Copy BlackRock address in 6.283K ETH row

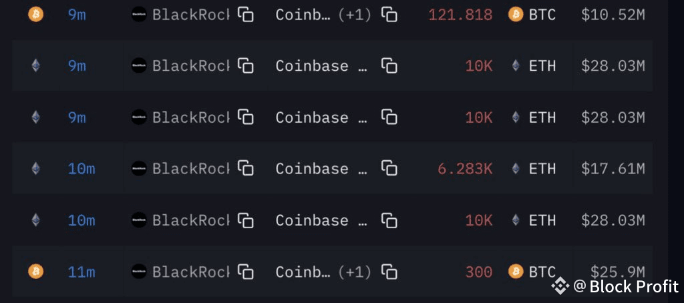click(246, 168)
